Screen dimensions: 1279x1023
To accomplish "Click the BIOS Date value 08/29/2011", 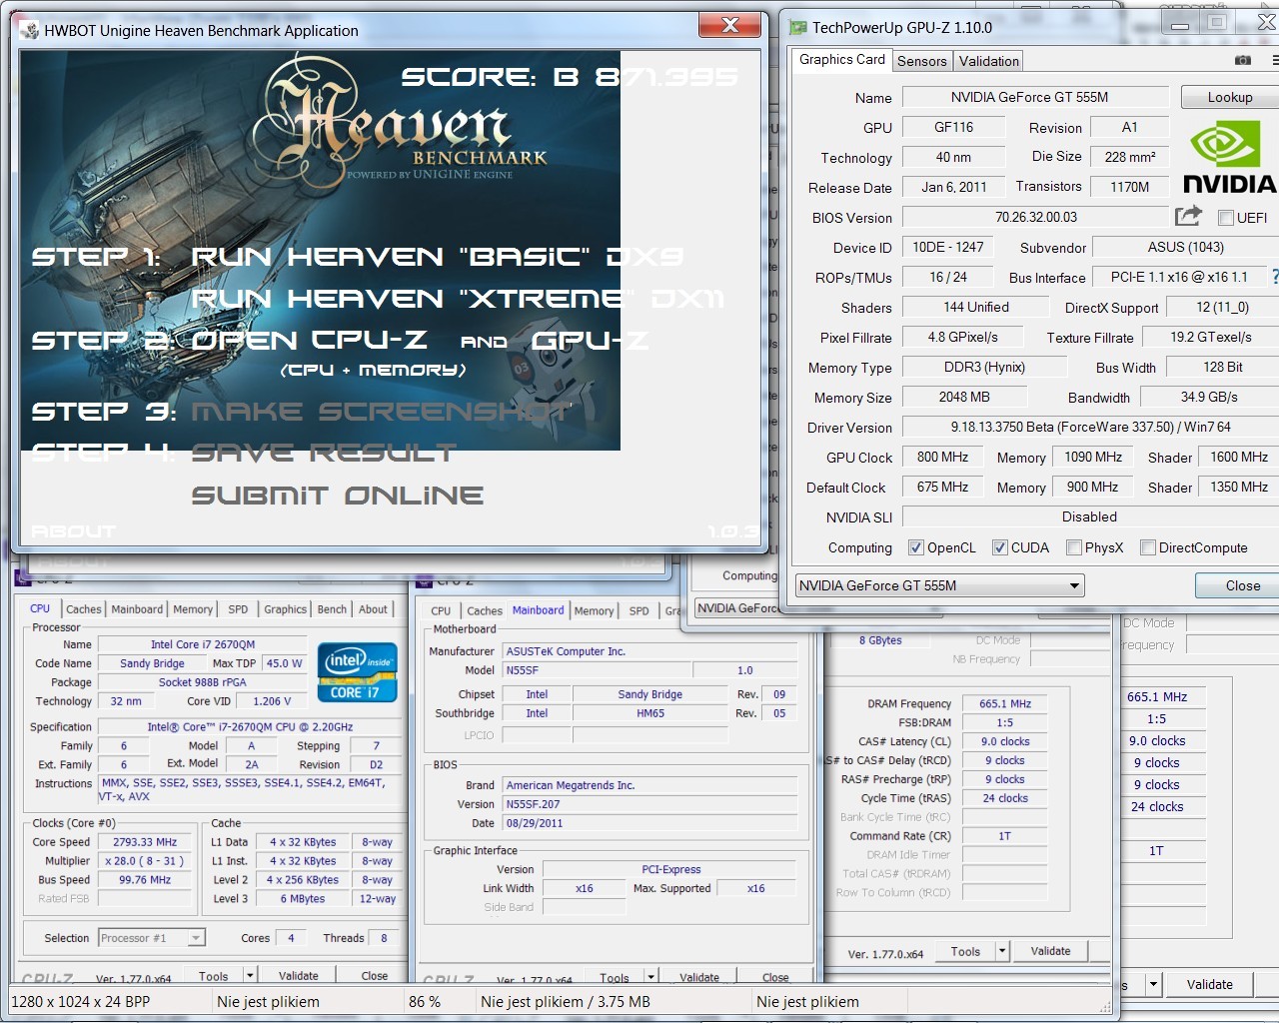I will [649, 823].
